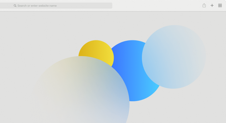Focus the Search or enter website name field
This screenshot has height=123, width=226.
pos(56,6)
